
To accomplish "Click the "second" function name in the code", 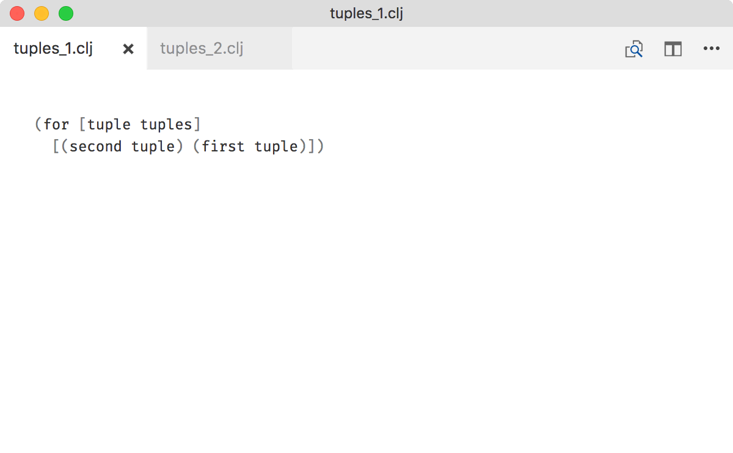I will point(96,147).
